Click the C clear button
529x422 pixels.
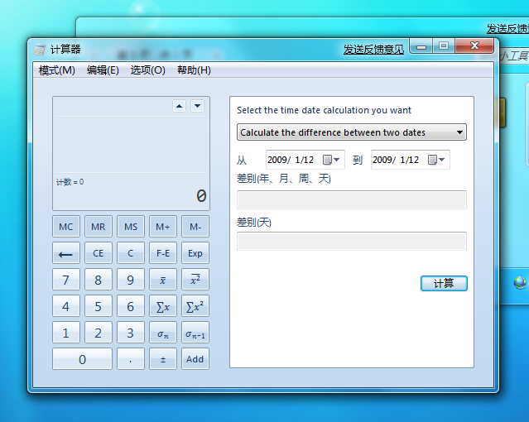pos(131,253)
